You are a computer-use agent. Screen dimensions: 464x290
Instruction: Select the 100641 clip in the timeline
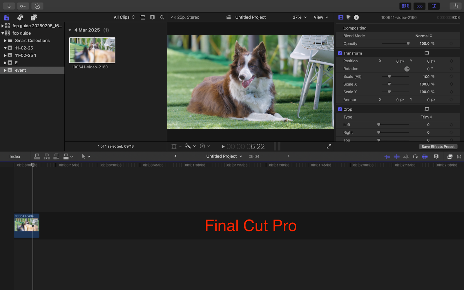pyautogui.click(x=26, y=226)
